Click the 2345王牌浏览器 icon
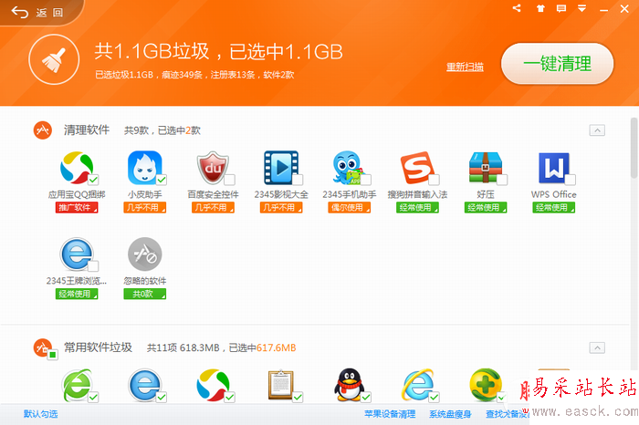This screenshot has height=425, width=639. point(77,254)
